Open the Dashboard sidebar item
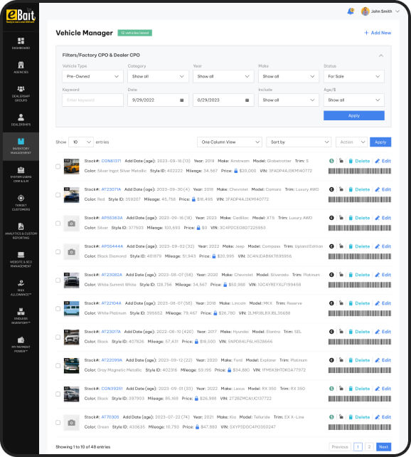This screenshot has width=411, height=457. (x=21, y=43)
